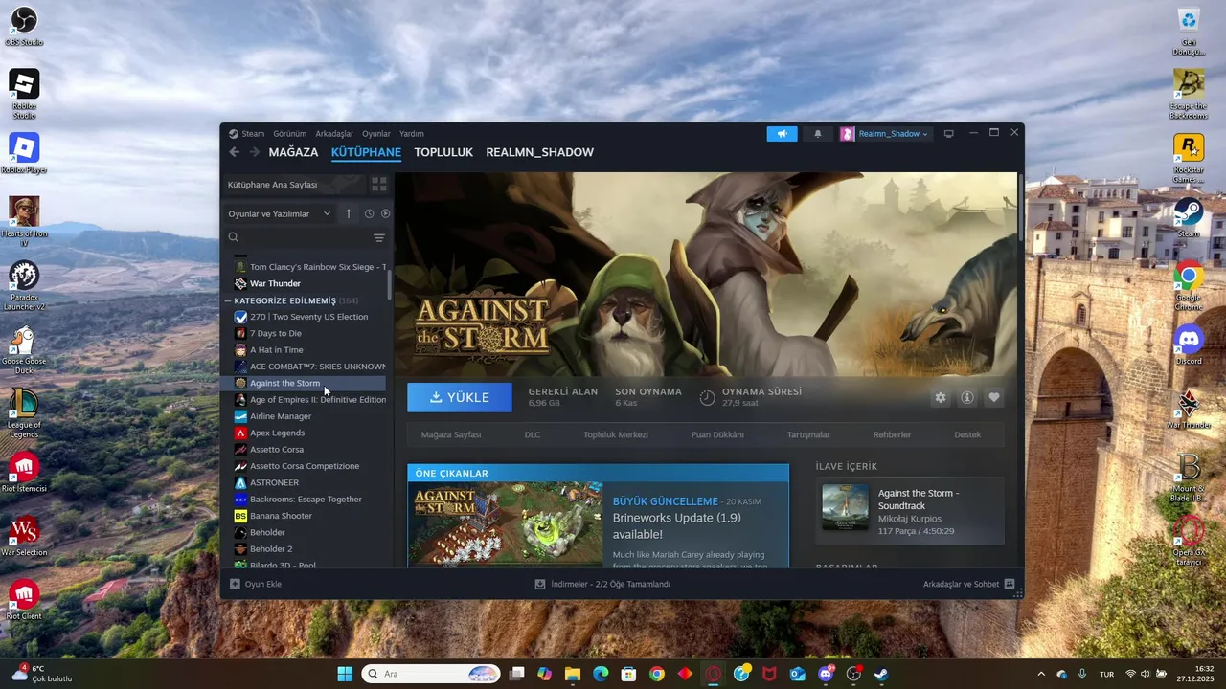
Task: Open the Destek link
Action: tap(967, 434)
